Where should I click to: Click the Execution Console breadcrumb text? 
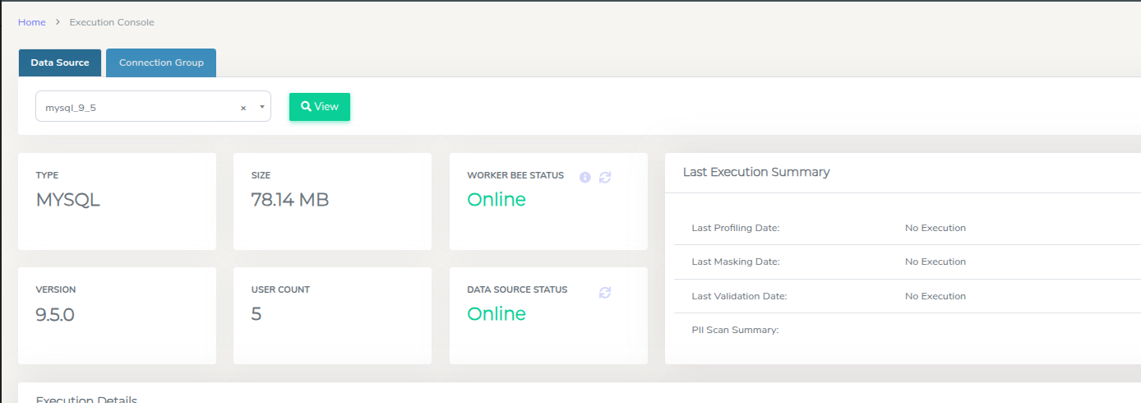tap(112, 22)
